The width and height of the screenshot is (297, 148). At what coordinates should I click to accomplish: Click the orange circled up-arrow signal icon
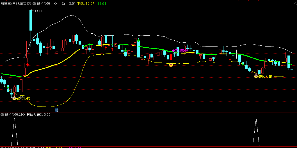click(x=171, y=65)
